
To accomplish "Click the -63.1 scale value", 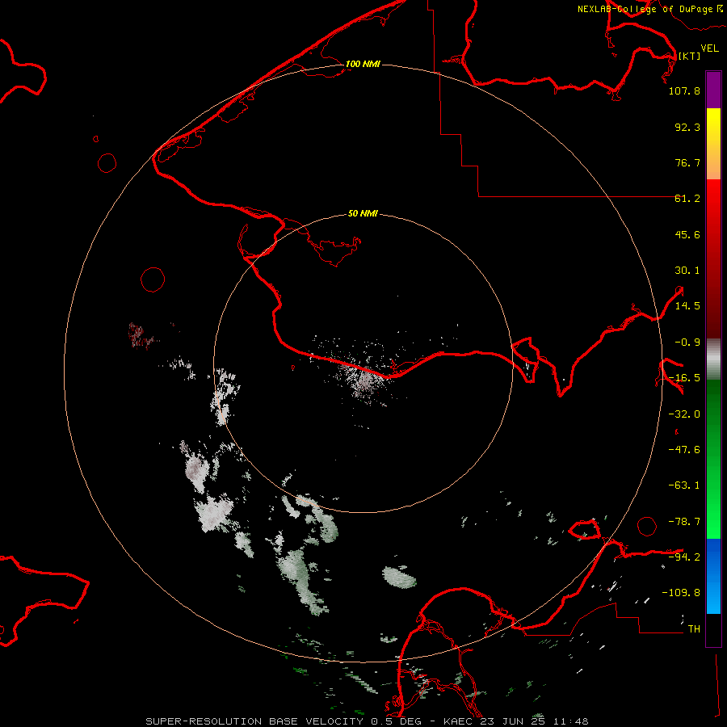I will (x=684, y=485).
